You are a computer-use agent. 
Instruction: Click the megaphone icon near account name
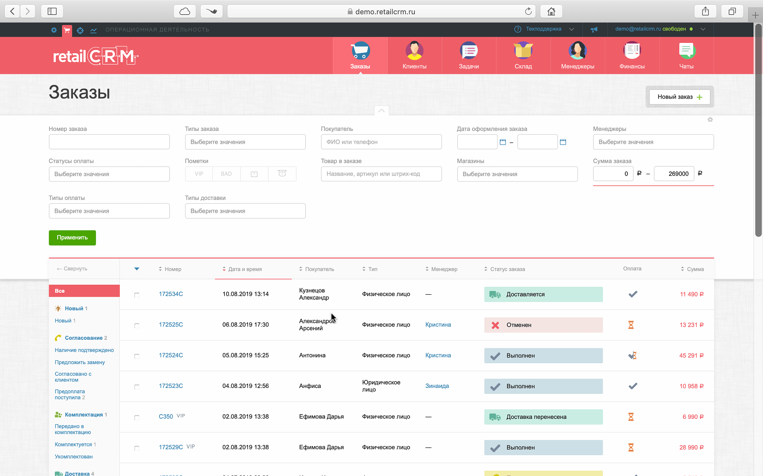pyautogui.click(x=594, y=29)
